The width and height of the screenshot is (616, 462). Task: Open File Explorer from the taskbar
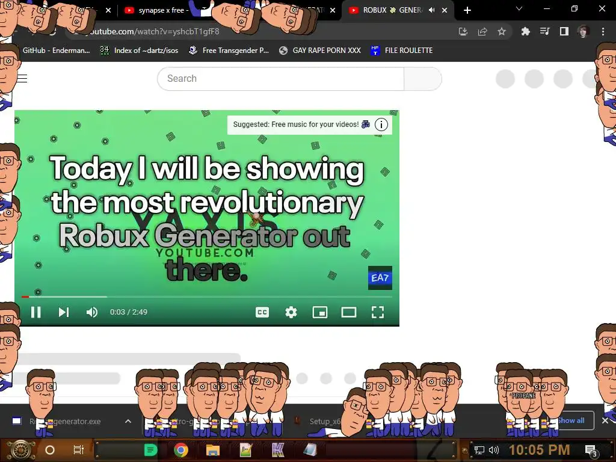tap(212, 450)
